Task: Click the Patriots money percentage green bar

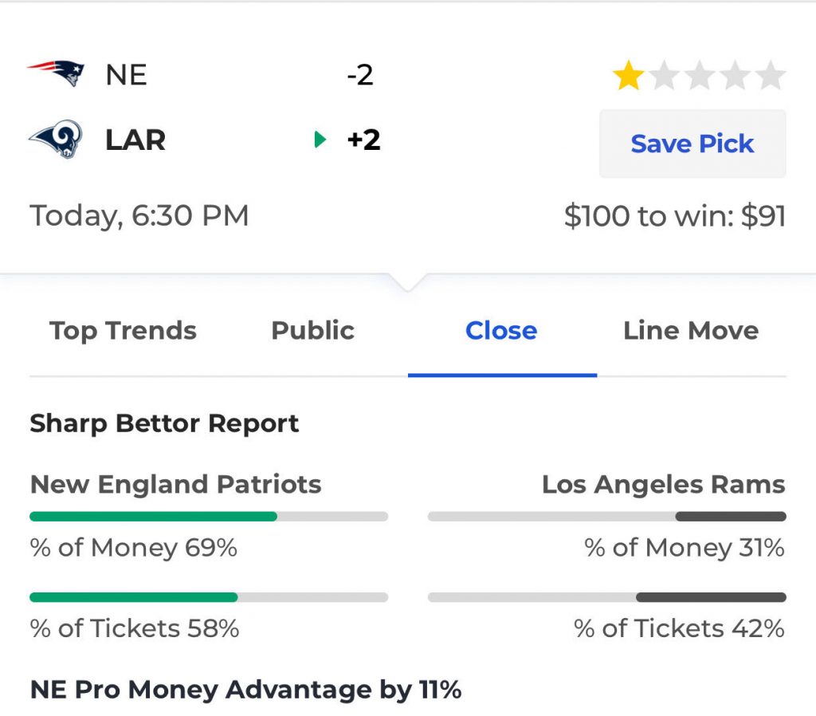Action: (153, 517)
